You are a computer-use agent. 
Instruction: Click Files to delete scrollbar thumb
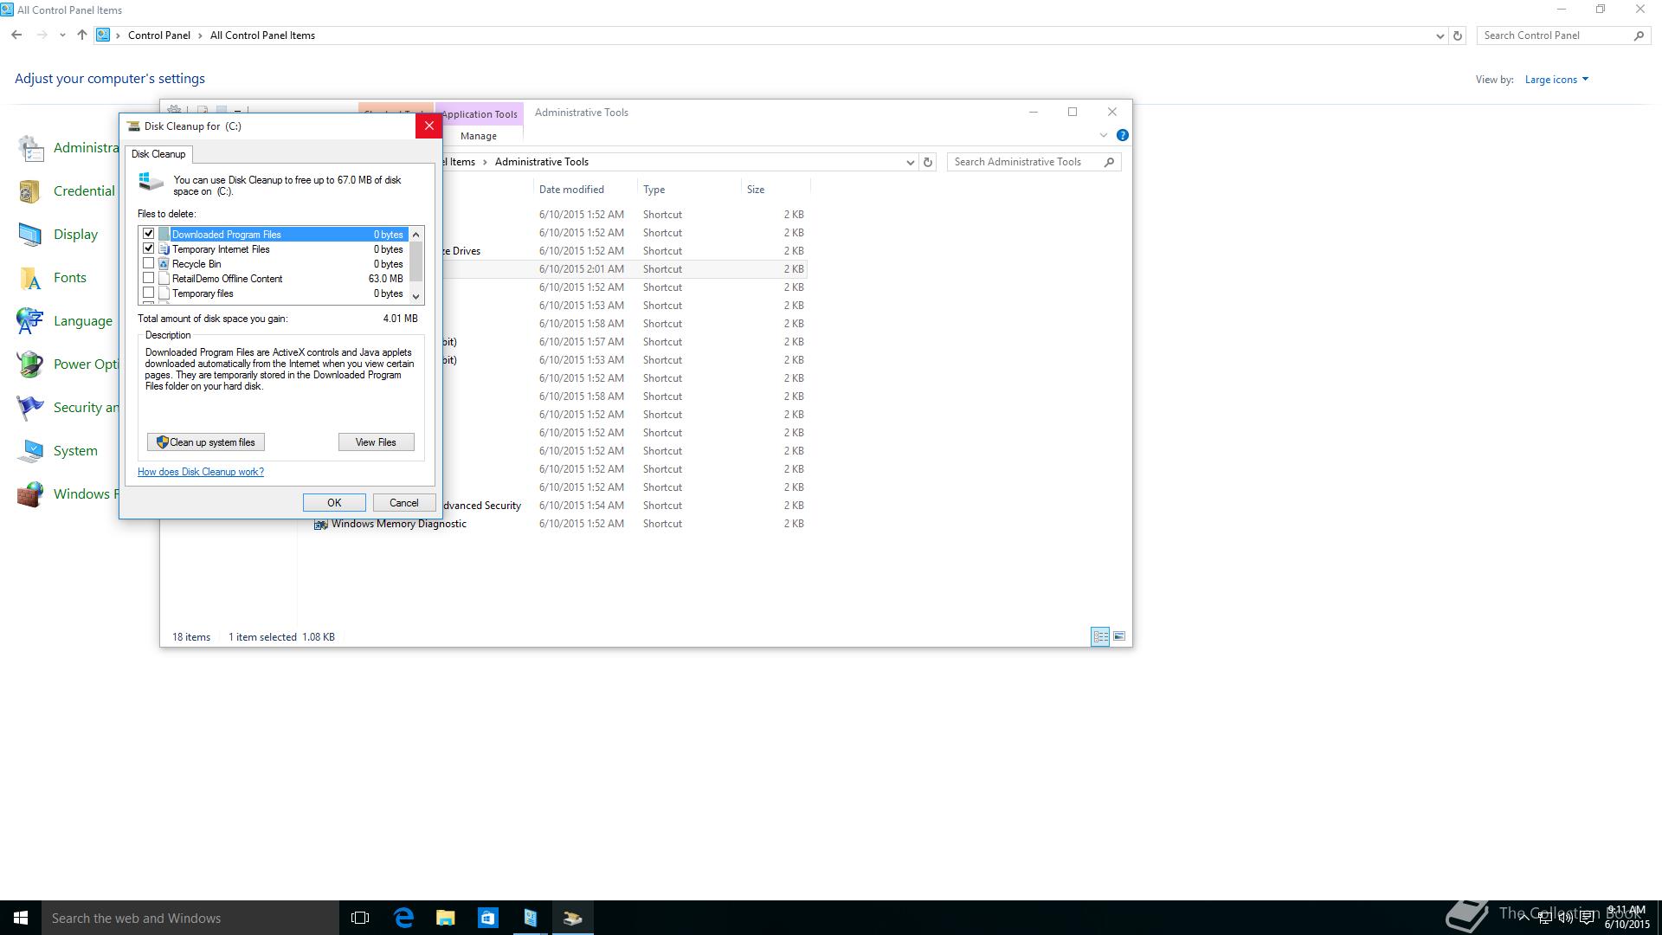416,262
